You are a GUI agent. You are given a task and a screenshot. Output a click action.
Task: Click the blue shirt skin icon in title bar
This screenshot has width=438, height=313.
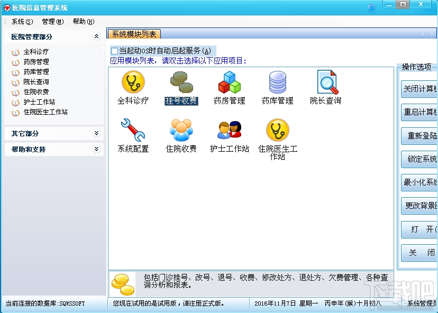click(372, 8)
